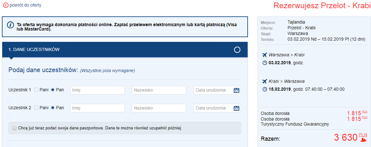The height and width of the screenshot is (147, 371).
Task: Select 'Pan' for Uczestnik 1
Action: pos(53,90)
